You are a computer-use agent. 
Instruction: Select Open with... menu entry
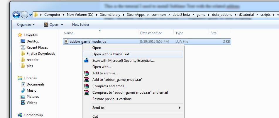point(133,67)
